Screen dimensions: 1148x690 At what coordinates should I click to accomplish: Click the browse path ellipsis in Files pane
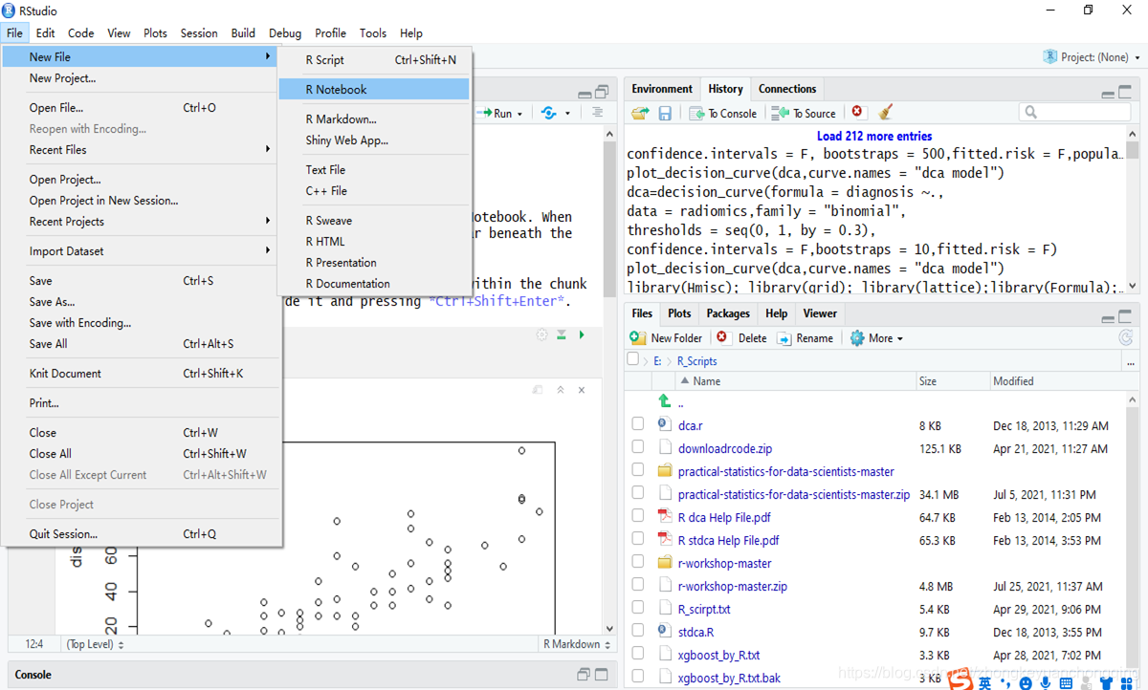tap(1132, 361)
